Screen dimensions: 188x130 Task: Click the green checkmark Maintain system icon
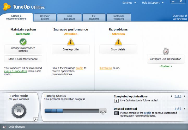[23, 42]
